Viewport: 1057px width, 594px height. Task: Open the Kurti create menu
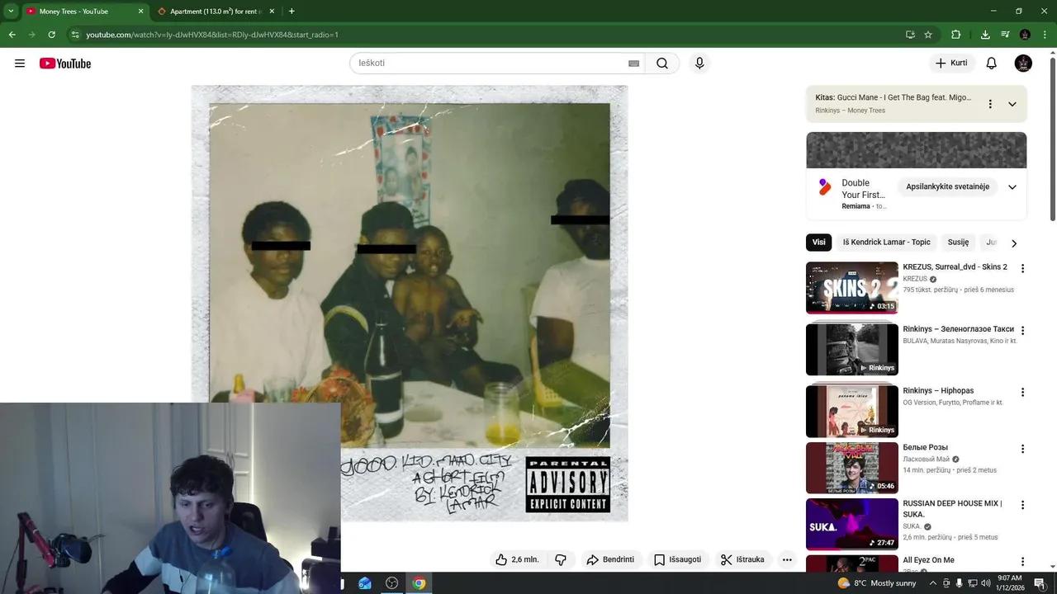[x=951, y=63]
